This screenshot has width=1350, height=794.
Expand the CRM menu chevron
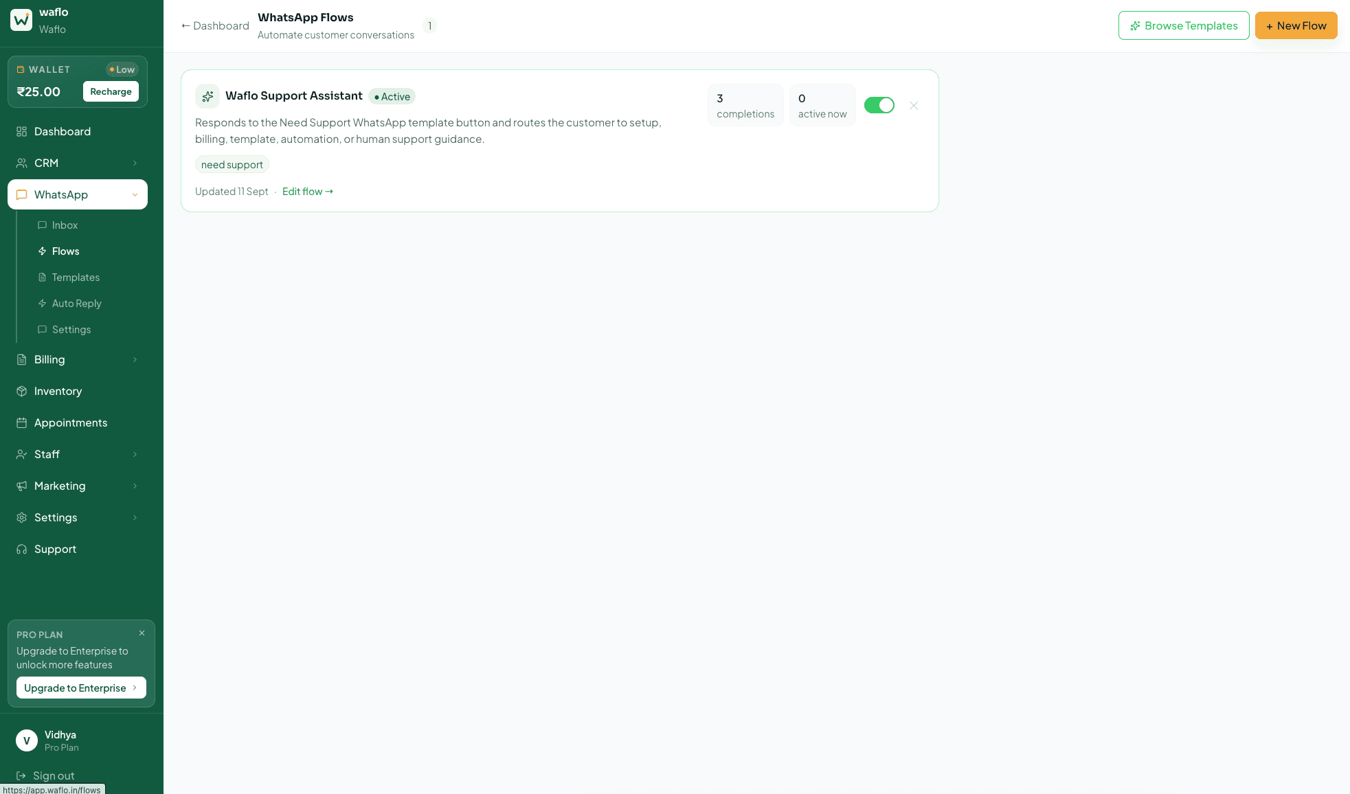click(135, 163)
